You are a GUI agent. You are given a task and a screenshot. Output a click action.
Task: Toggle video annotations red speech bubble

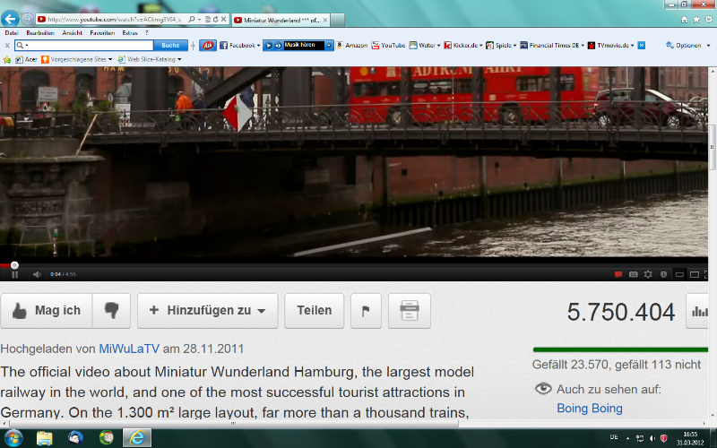pos(618,274)
